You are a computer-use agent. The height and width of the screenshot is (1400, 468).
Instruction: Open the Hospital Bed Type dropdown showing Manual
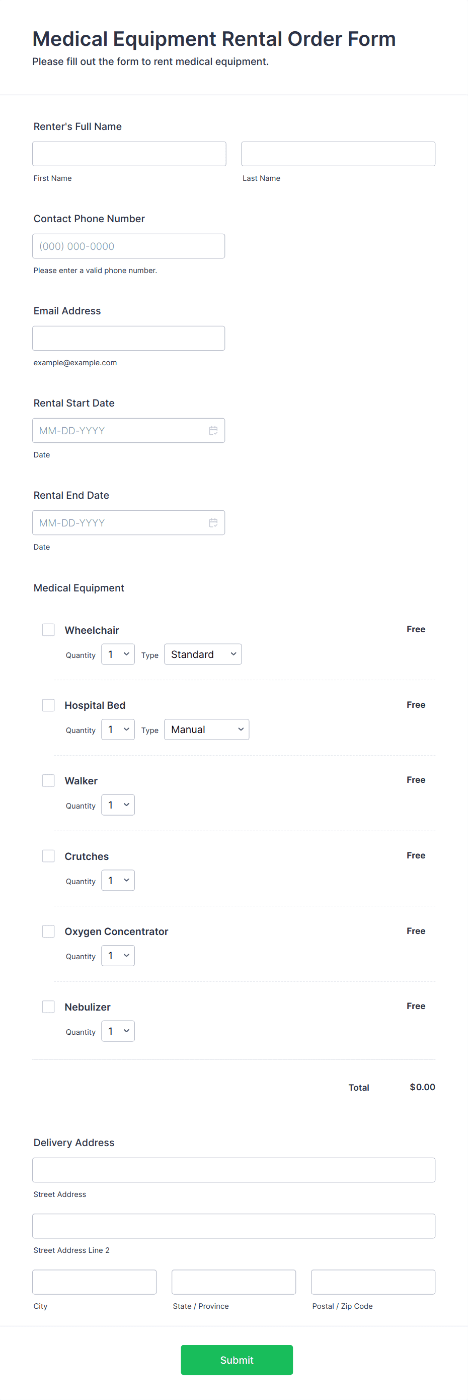point(207,730)
